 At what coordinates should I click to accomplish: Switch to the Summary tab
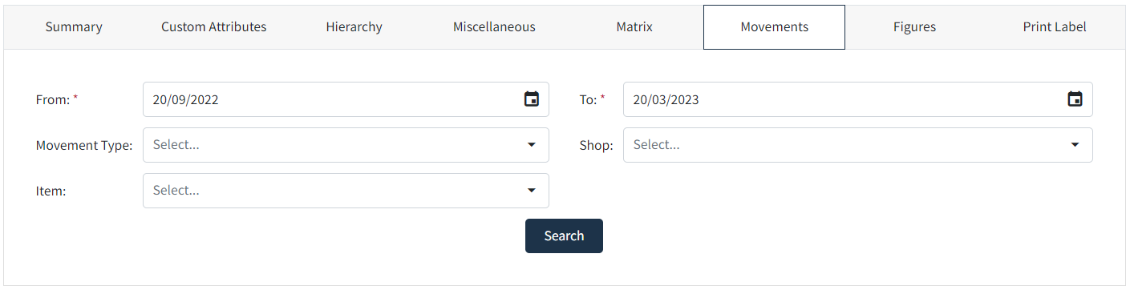coord(74,27)
